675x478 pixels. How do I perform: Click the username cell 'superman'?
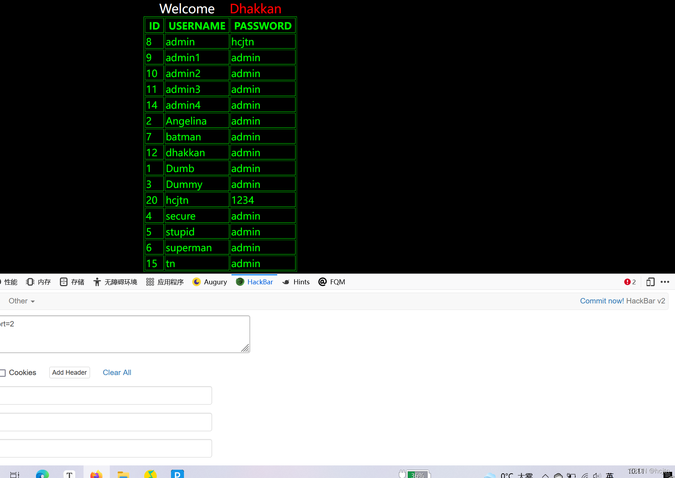pos(197,248)
